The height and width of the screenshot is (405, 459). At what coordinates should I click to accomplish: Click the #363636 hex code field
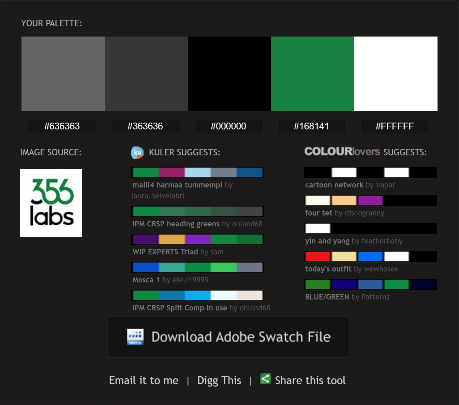point(145,126)
